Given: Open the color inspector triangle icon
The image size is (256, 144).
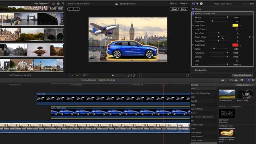Looking at the screenshot, I should tap(197, 4).
